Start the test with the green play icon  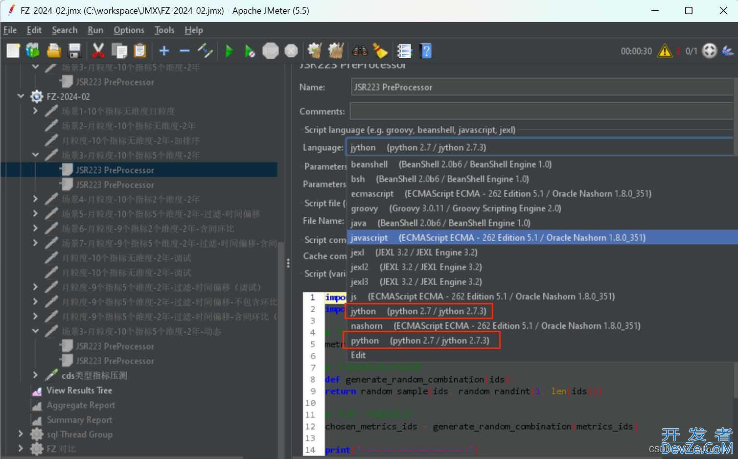[x=229, y=50]
